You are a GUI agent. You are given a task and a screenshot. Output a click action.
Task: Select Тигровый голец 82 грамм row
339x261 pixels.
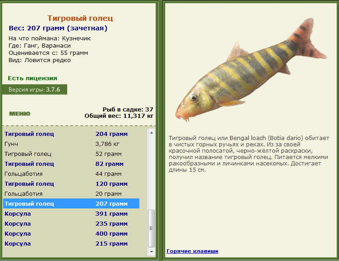pos(71,164)
